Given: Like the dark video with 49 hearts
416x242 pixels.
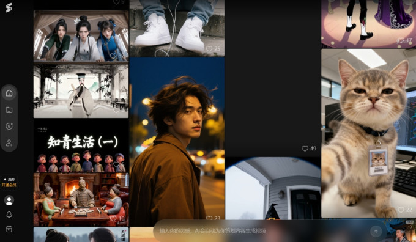Looking at the screenshot, I should tap(305, 148).
